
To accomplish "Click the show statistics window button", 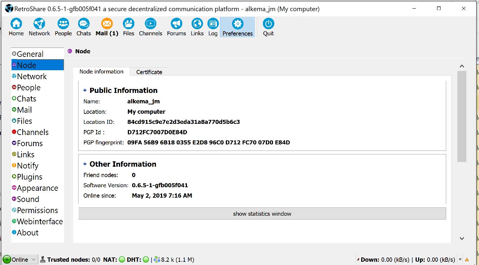I will click(x=262, y=214).
